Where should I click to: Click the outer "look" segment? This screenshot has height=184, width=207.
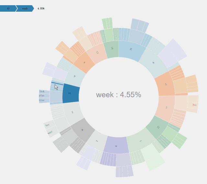[x=43, y=92]
